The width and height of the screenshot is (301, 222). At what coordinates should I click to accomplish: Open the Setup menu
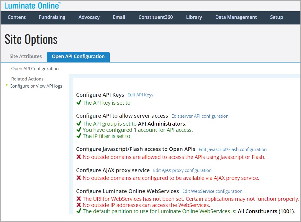tap(277, 17)
